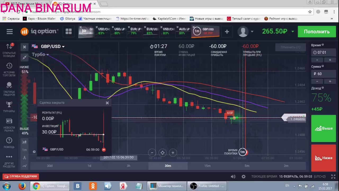Click the green Выше call button
Image resolution: width=339 pixels, height=191 pixels.
[323, 128]
